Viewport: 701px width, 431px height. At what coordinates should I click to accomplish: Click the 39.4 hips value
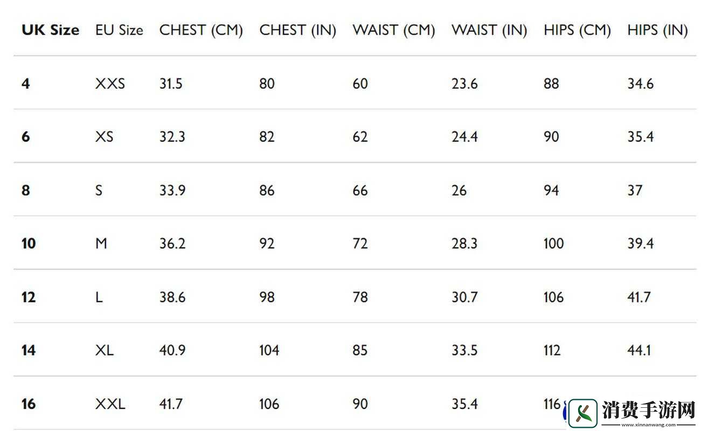coord(640,244)
